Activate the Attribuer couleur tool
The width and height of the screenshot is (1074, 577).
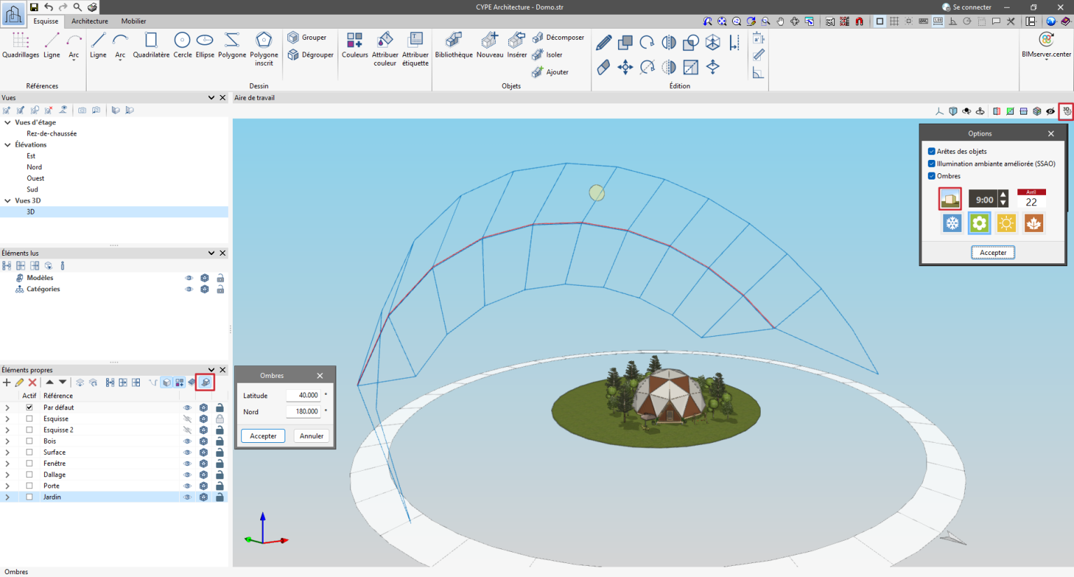385,48
